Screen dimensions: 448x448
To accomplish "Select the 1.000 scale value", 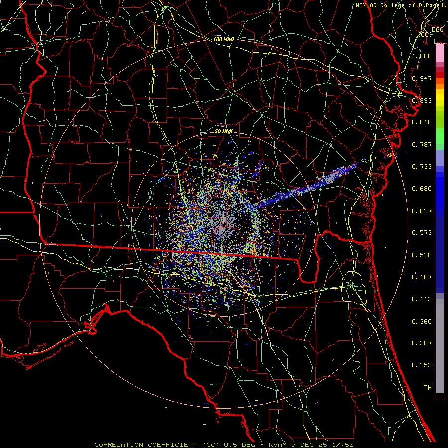I will (422, 56).
